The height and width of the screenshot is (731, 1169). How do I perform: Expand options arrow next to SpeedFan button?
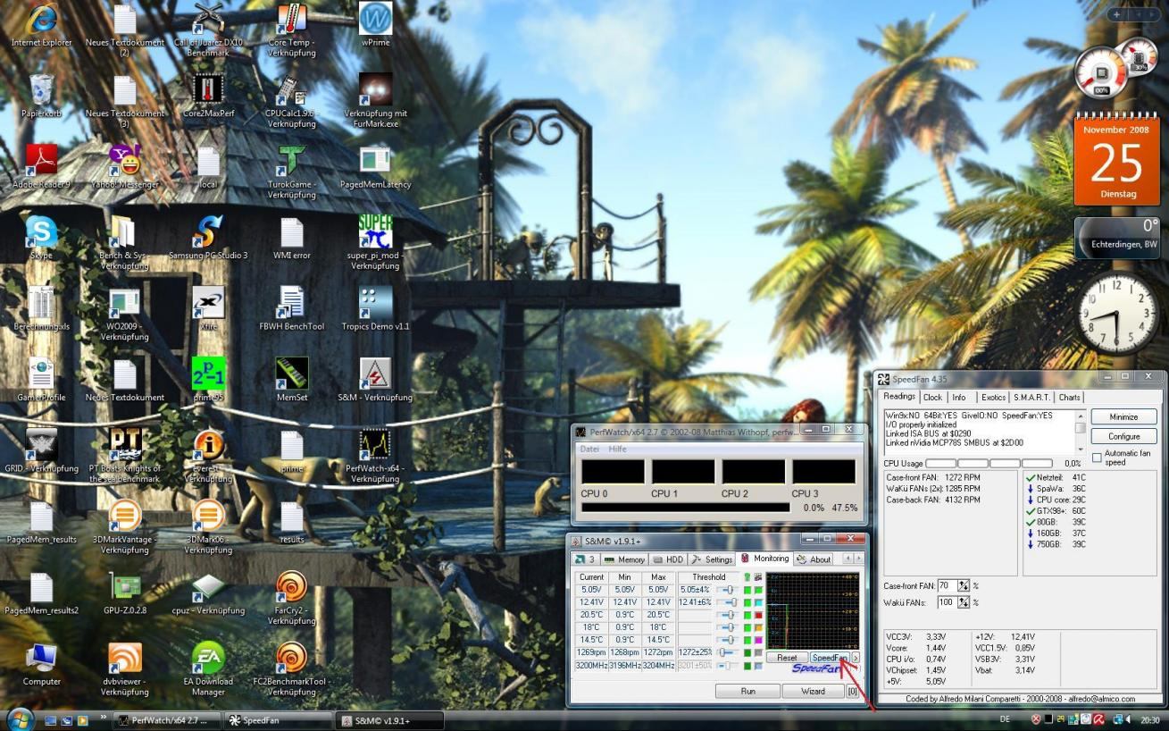point(856,658)
